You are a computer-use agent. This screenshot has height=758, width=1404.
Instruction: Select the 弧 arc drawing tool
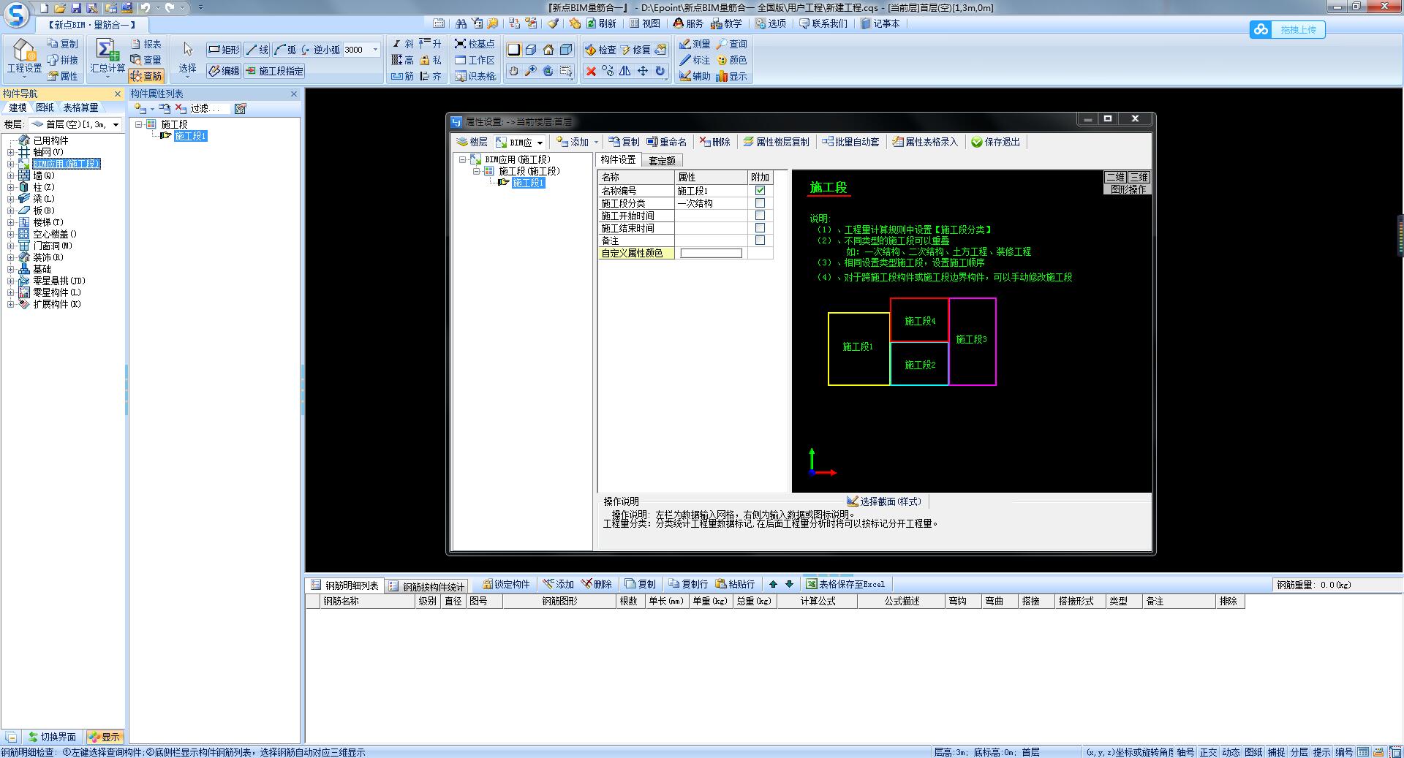[285, 50]
